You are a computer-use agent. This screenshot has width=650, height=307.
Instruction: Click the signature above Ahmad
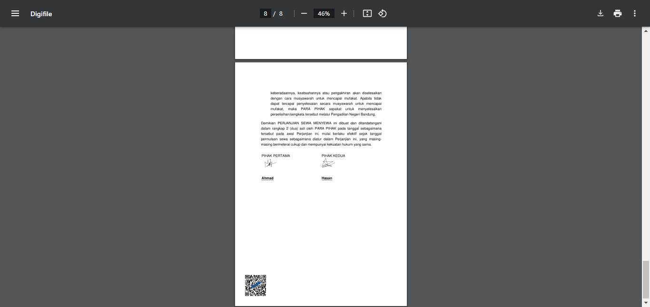coord(270,164)
